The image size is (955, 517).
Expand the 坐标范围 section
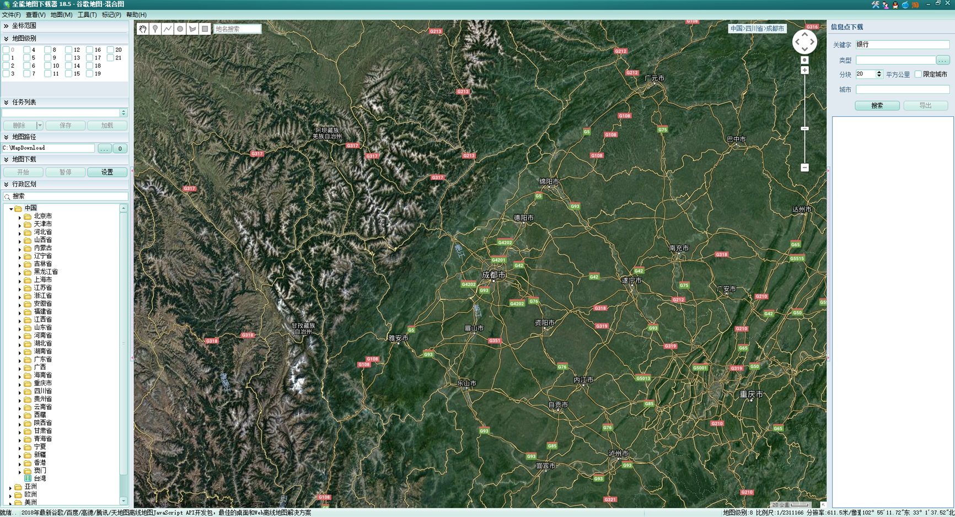(6, 26)
